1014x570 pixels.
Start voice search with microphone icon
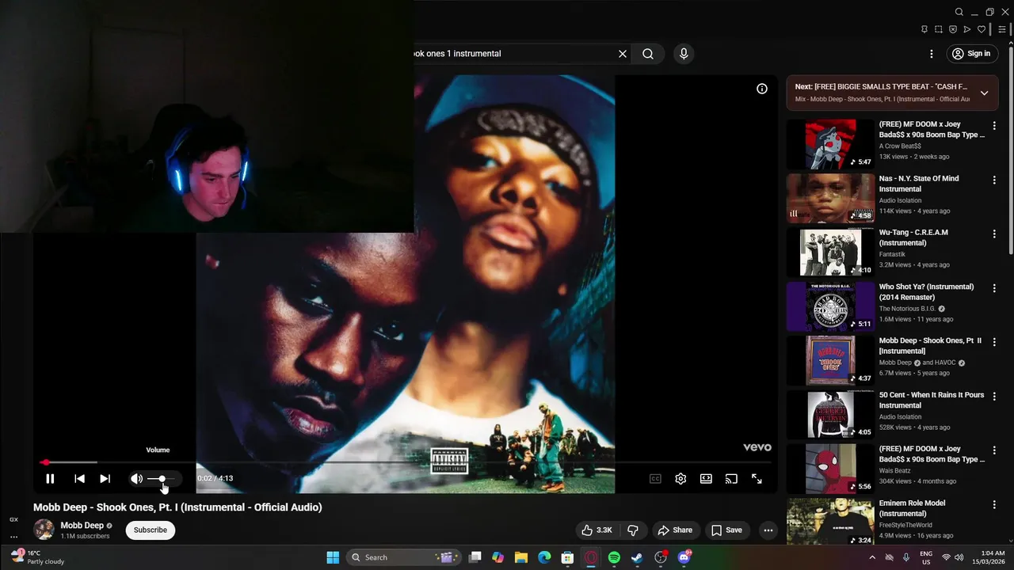tap(684, 54)
